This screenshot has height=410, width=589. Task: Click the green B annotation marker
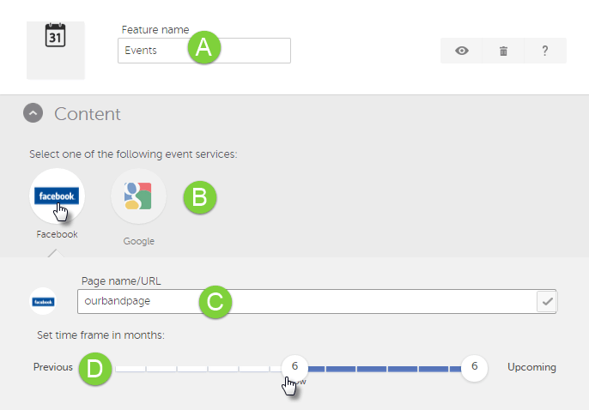pos(199,196)
